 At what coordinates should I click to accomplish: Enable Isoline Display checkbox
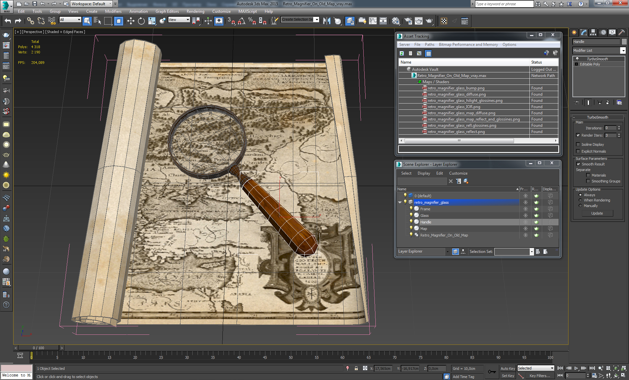coord(578,144)
